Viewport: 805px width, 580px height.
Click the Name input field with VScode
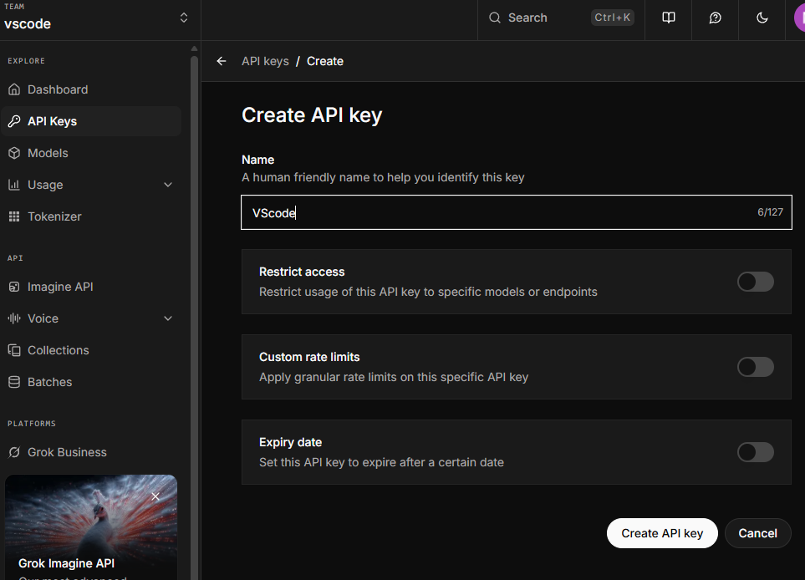click(x=517, y=212)
